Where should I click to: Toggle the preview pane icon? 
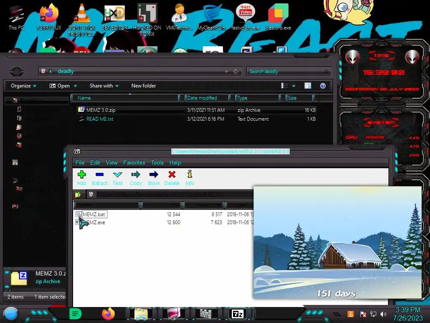308,86
